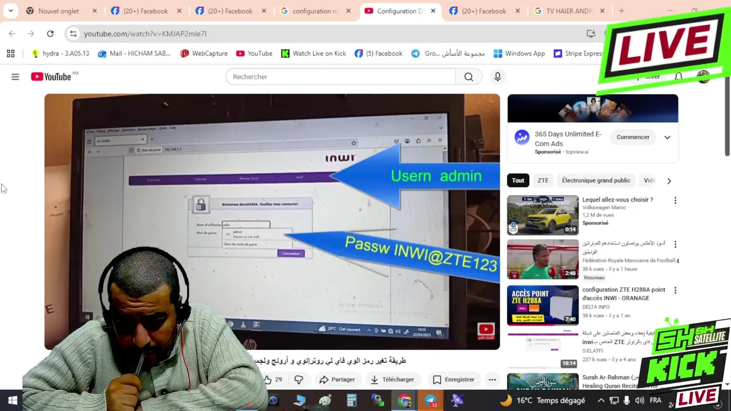731x411 pixels.
Task: Open the Chrome apps grid in the bookmarks bar
Action: (x=10, y=53)
